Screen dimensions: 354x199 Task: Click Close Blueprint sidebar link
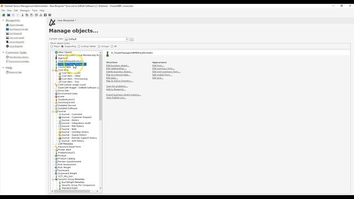click(16, 46)
